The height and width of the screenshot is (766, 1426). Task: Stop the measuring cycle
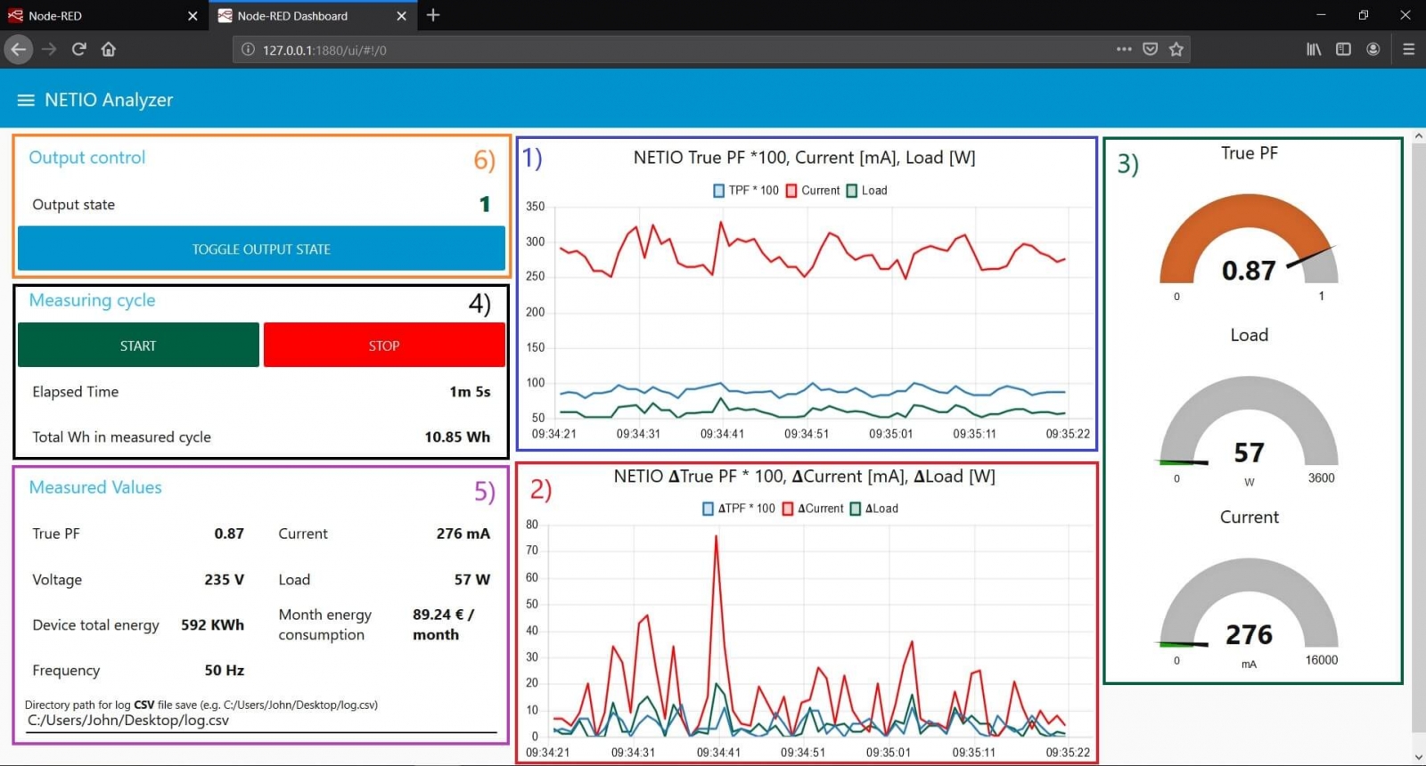384,346
